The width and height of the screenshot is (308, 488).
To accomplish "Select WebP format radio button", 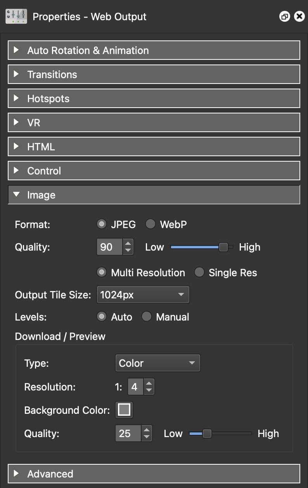I will click(x=150, y=224).
